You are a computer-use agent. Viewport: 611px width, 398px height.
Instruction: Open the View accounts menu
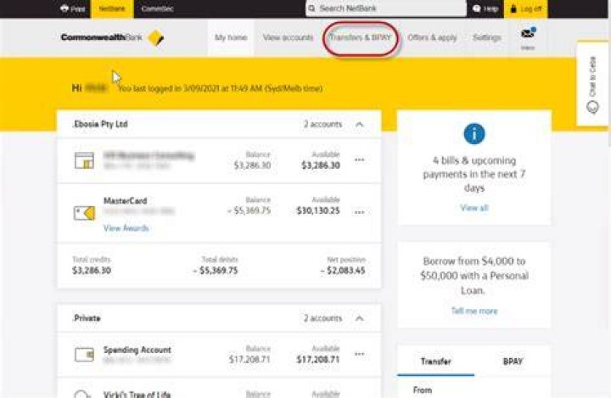[x=288, y=37]
